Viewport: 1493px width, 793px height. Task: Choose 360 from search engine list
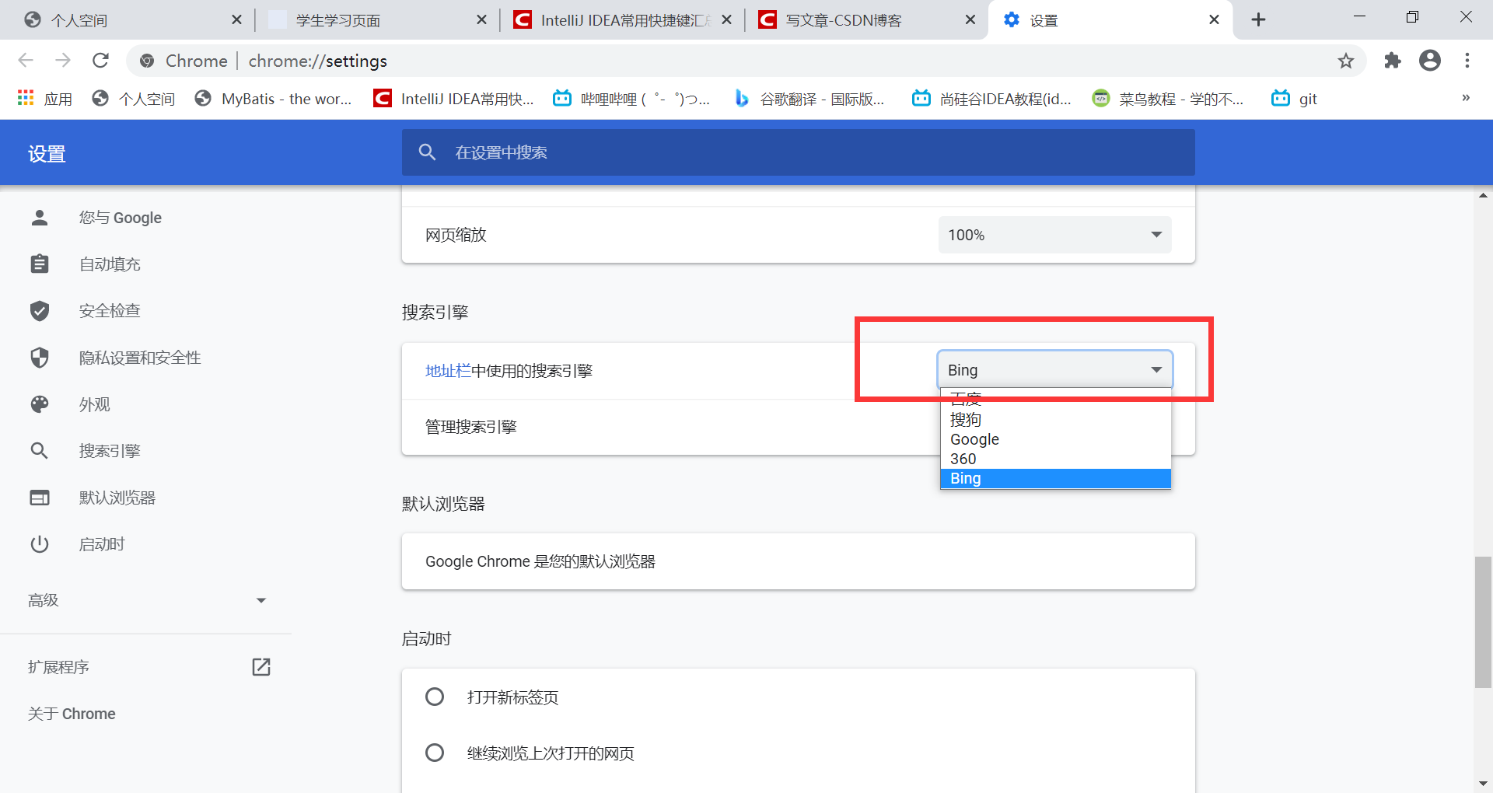pyautogui.click(x=1055, y=459)
